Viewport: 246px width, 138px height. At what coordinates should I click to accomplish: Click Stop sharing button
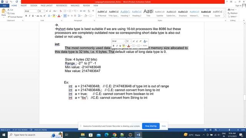click(151, 126)
